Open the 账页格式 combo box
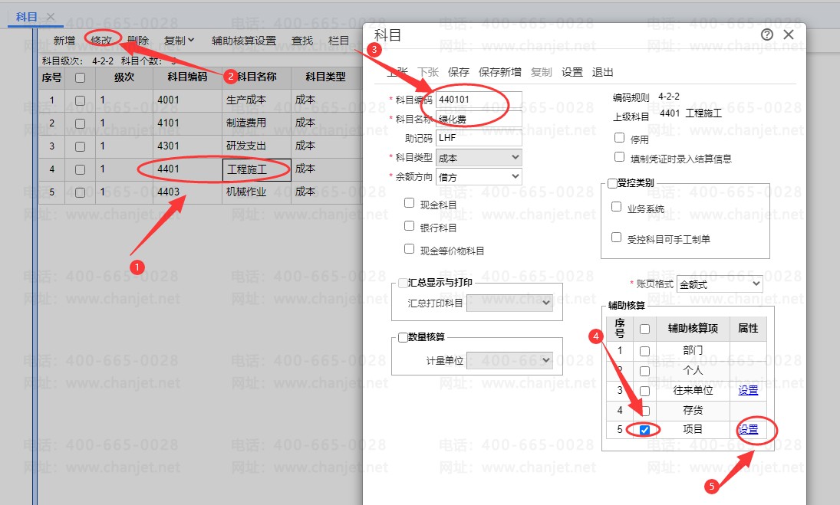The image size is (840, 505). 720,284
